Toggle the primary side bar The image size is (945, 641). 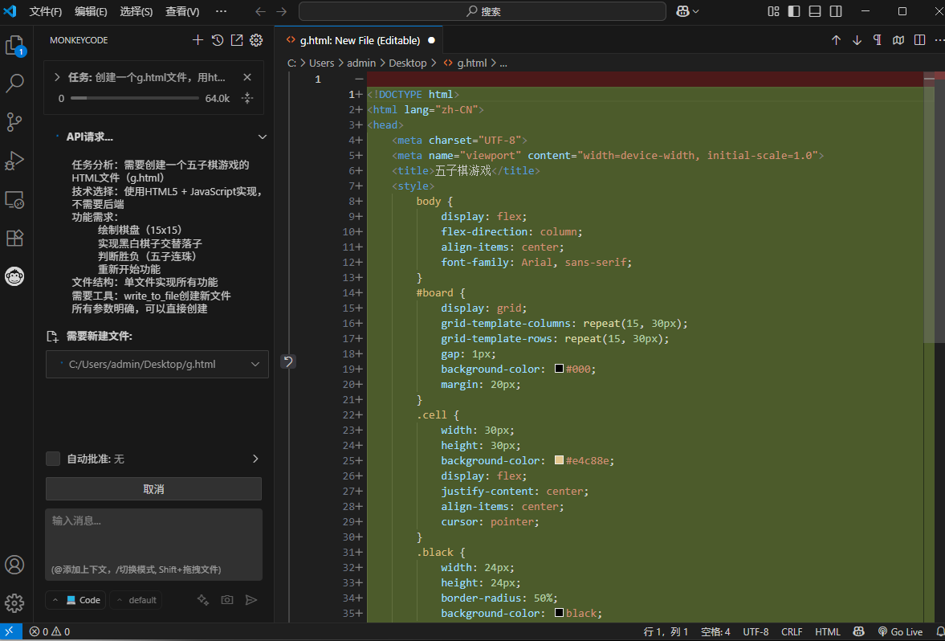[794, 11]
